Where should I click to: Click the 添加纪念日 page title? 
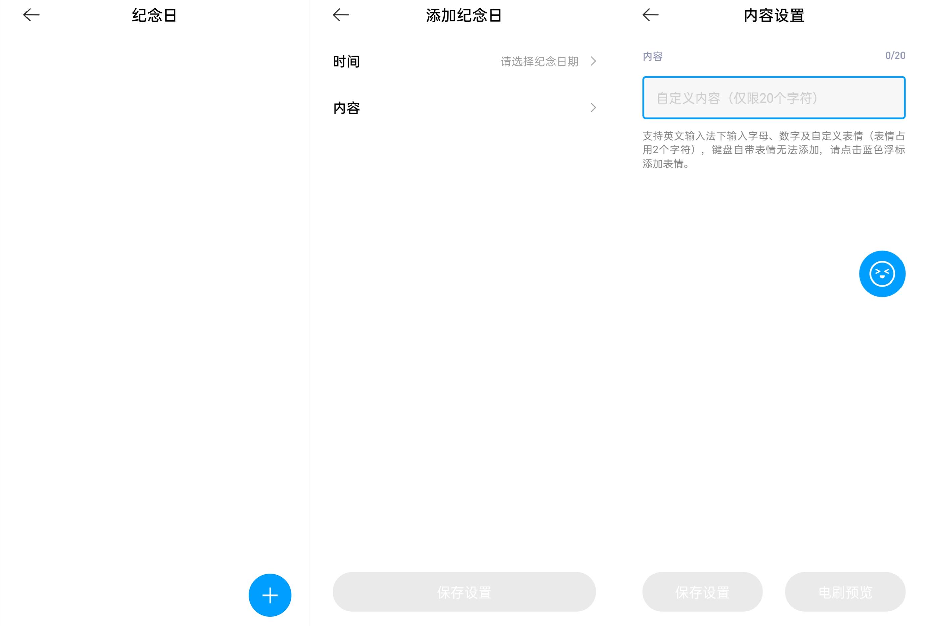tap(463, 15)
